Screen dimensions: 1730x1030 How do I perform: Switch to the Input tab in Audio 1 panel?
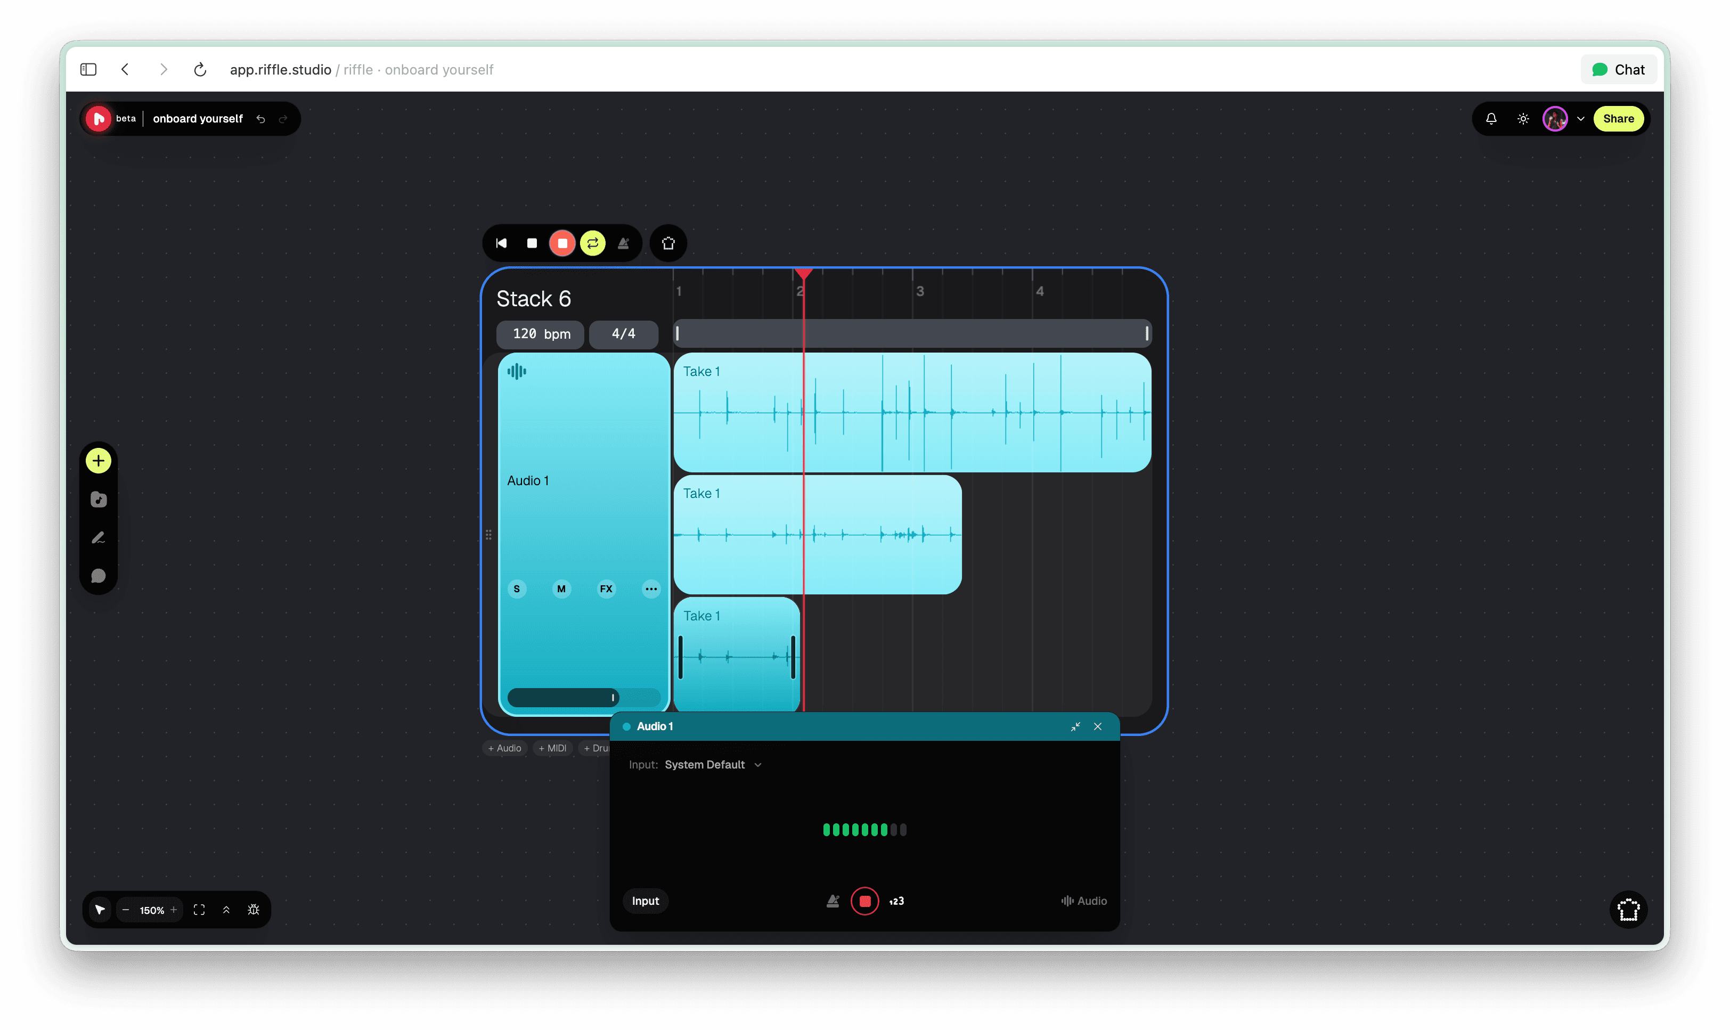[646, 901]
